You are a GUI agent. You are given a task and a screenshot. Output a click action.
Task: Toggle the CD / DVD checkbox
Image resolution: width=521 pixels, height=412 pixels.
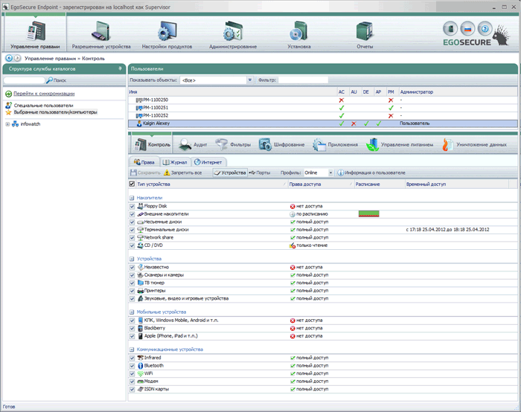pyautogui.click(x=132, y=245)
